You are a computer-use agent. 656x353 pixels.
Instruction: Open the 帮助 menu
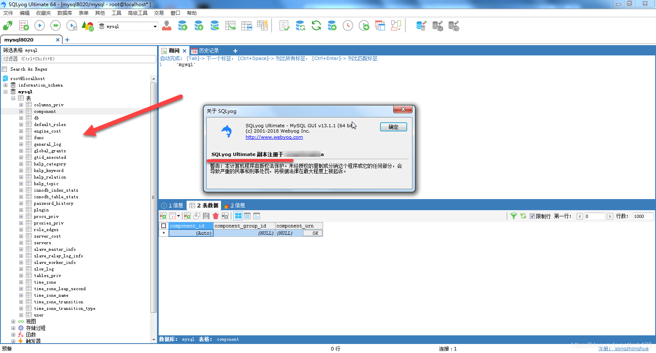[x=192, y=13]
